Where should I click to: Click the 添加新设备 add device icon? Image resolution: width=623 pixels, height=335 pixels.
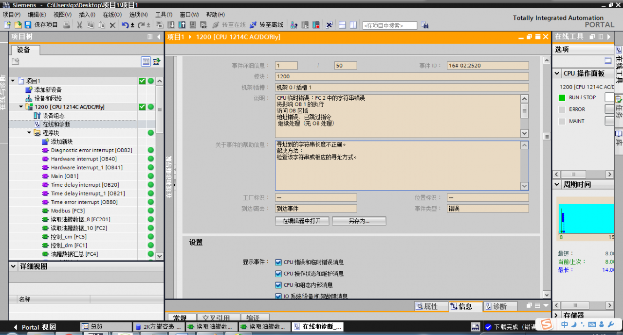pyautogui.click(x=29, y=89)
